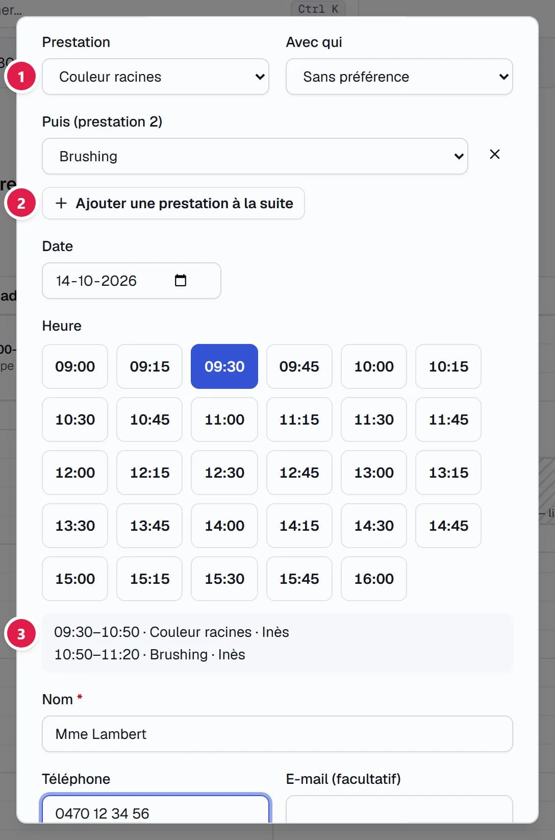This screenshot has width=555, height=840.
Task: Pick the 13:15 time slot
Action: tap(448, 473)
